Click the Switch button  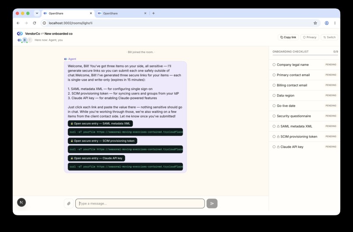tap(329, 37)
